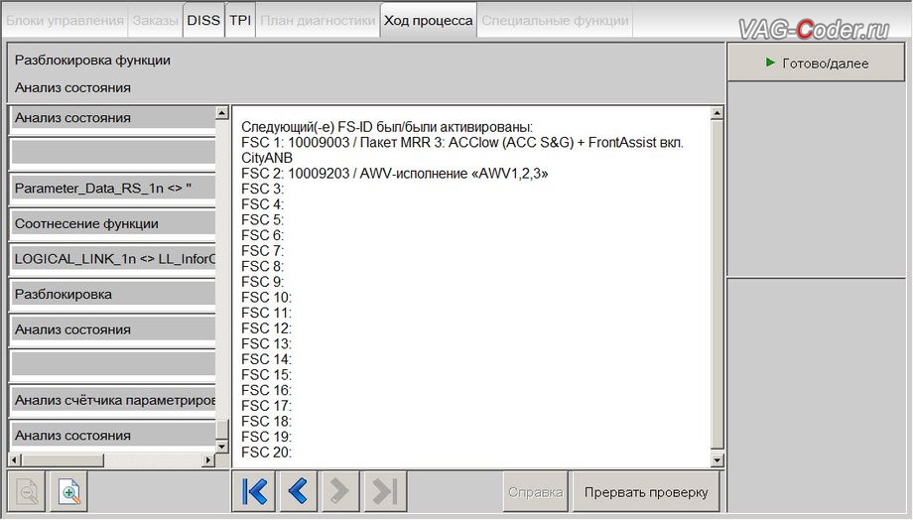Click the FSC 20: line

(x=266, y=452)
